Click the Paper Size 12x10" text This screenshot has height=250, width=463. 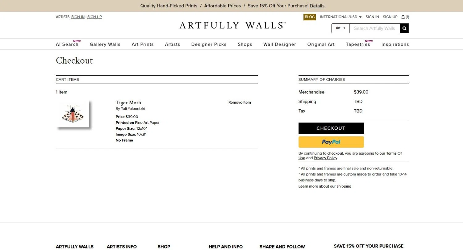[x=131, y=128]
